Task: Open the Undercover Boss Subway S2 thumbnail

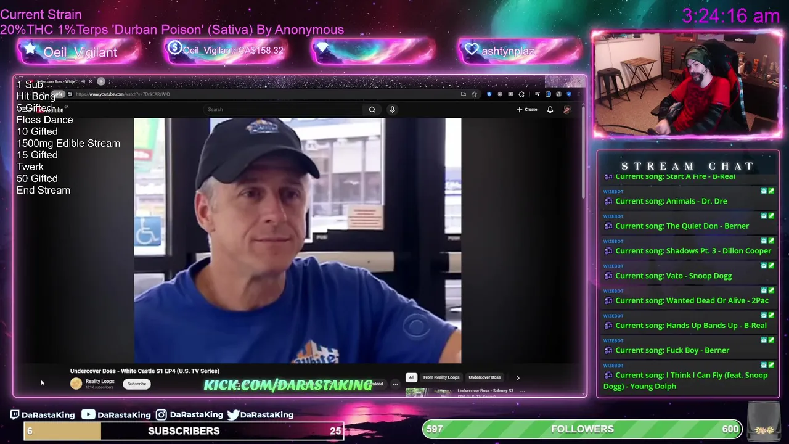Action: (428, 392)
